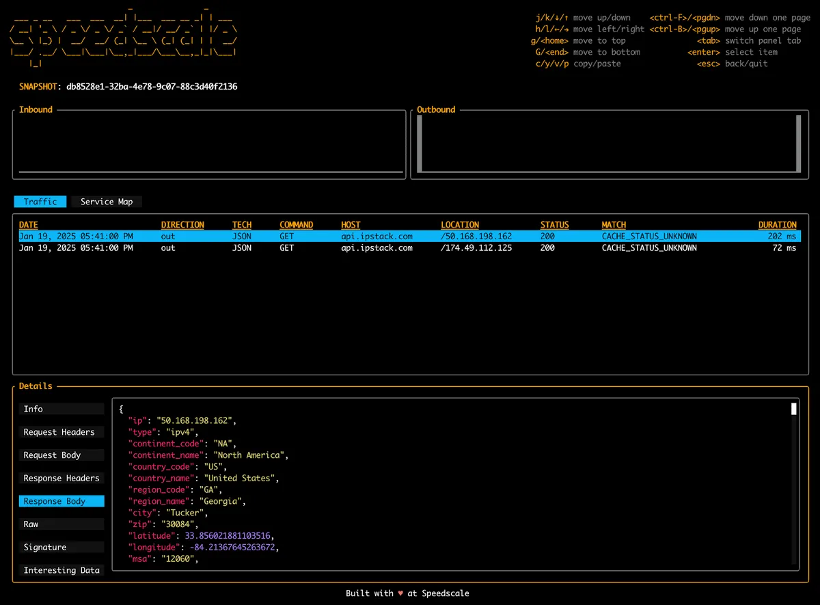This screenshot has width=820, height=605.
Task: Switch to the Service Map tab
Action: [106, 201]
